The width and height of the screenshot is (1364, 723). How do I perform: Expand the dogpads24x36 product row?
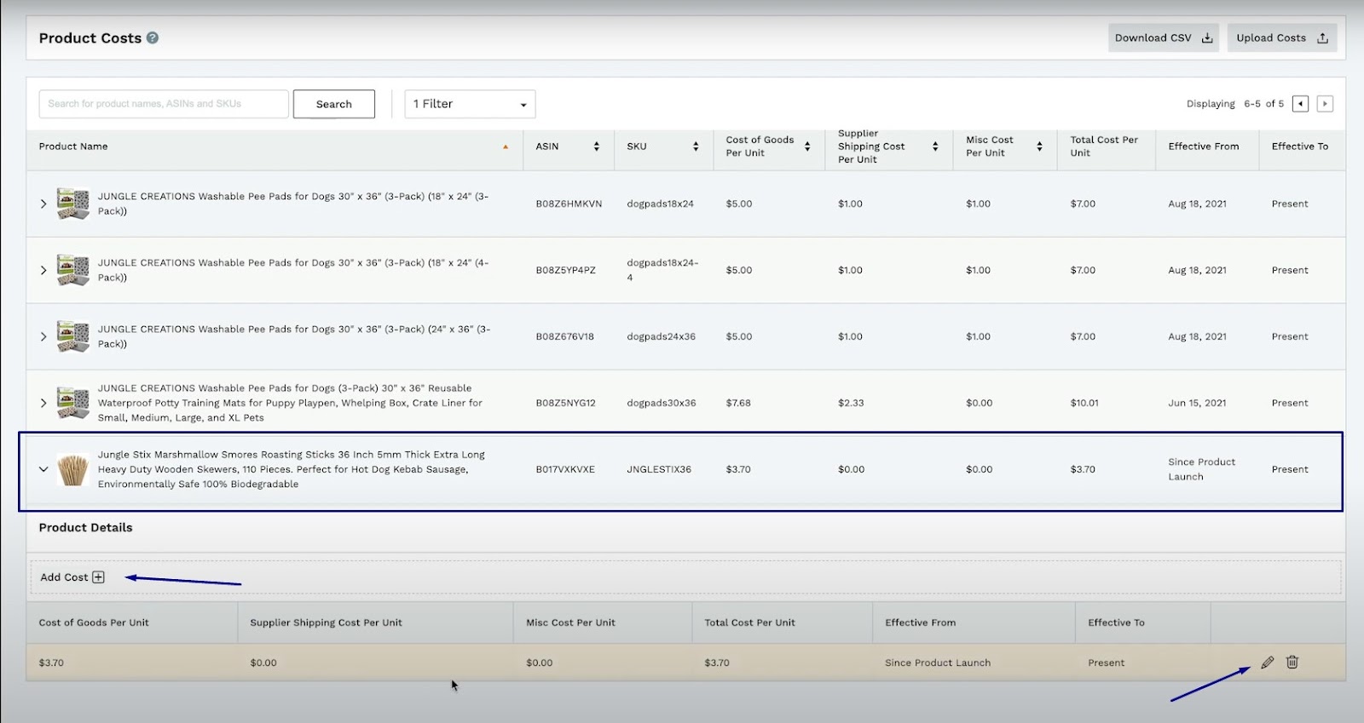(x=43, y=336)
